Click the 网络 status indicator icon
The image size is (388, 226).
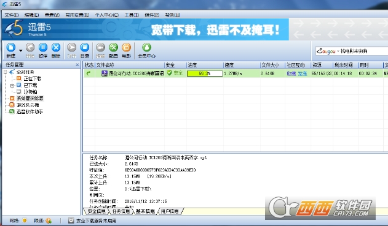point(25,220)
